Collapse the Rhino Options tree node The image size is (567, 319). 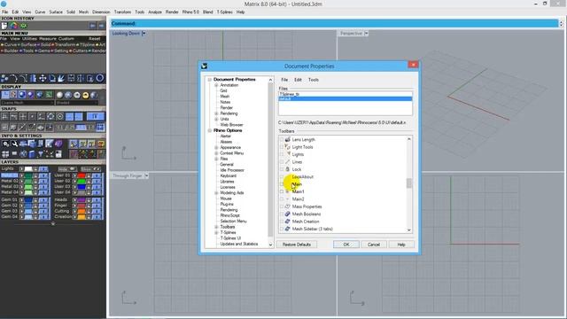pyautogui.click(x=210, y=130)
